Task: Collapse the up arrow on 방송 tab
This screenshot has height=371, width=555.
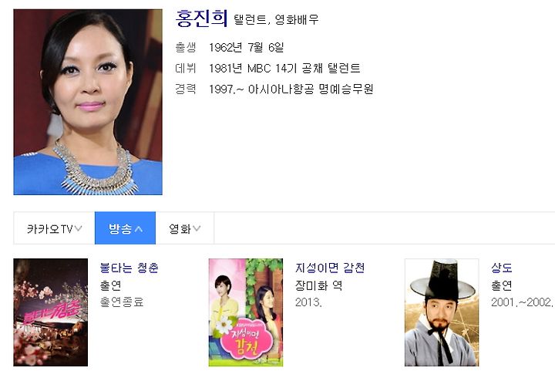Action: tap(139, 229)
